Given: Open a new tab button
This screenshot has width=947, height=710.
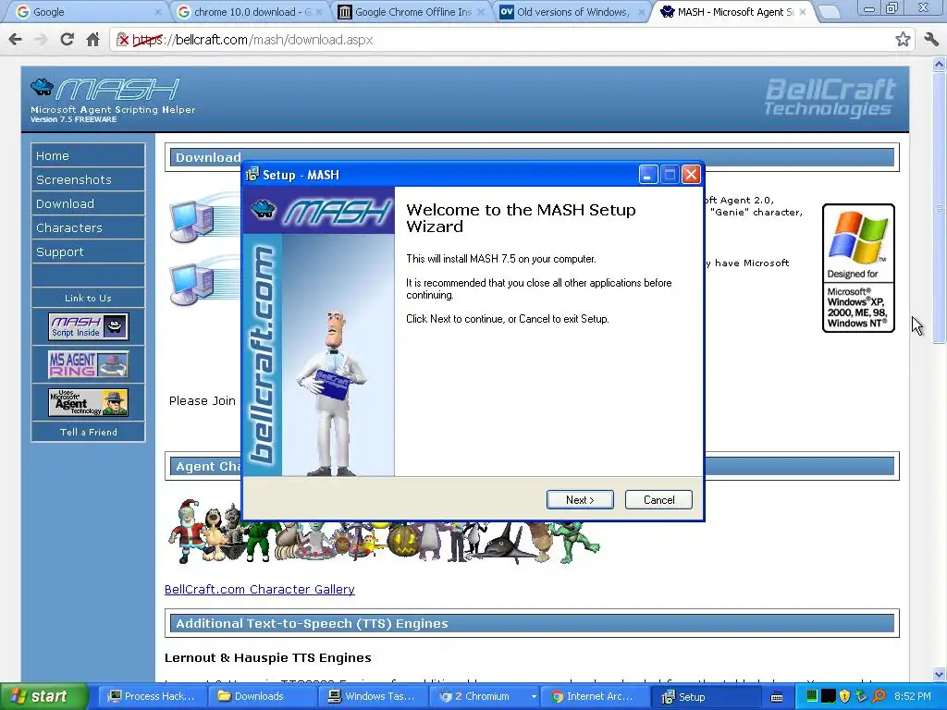Looking at the screenshot, I should coord(829,12).
